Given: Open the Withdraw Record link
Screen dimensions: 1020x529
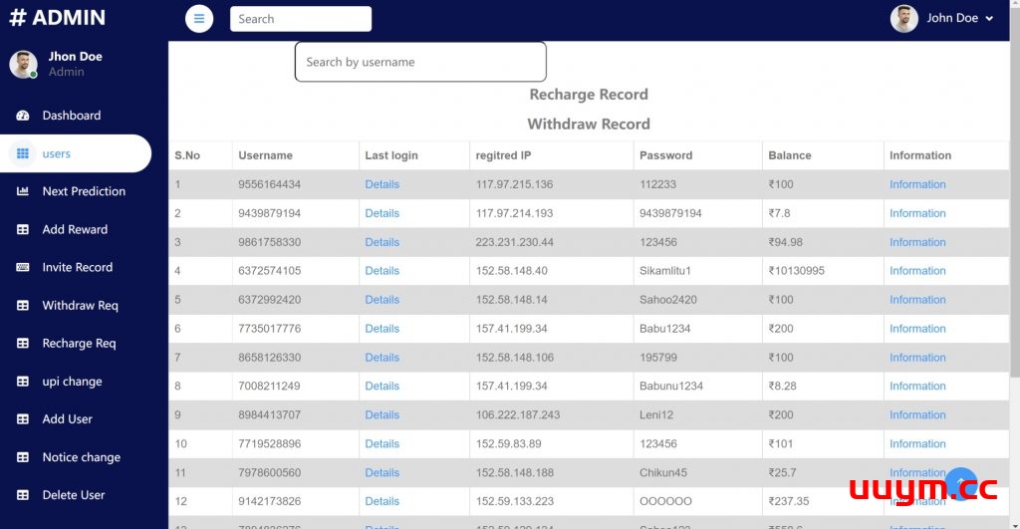Looking at the screenshot, I should click(x=588, y=125).
